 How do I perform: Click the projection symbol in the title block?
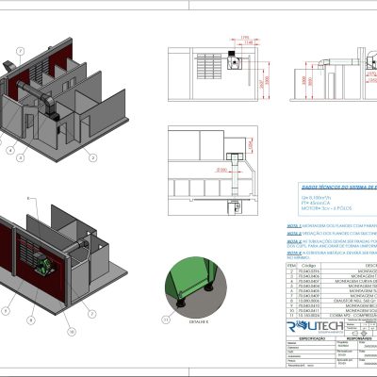tap(359, 334)
